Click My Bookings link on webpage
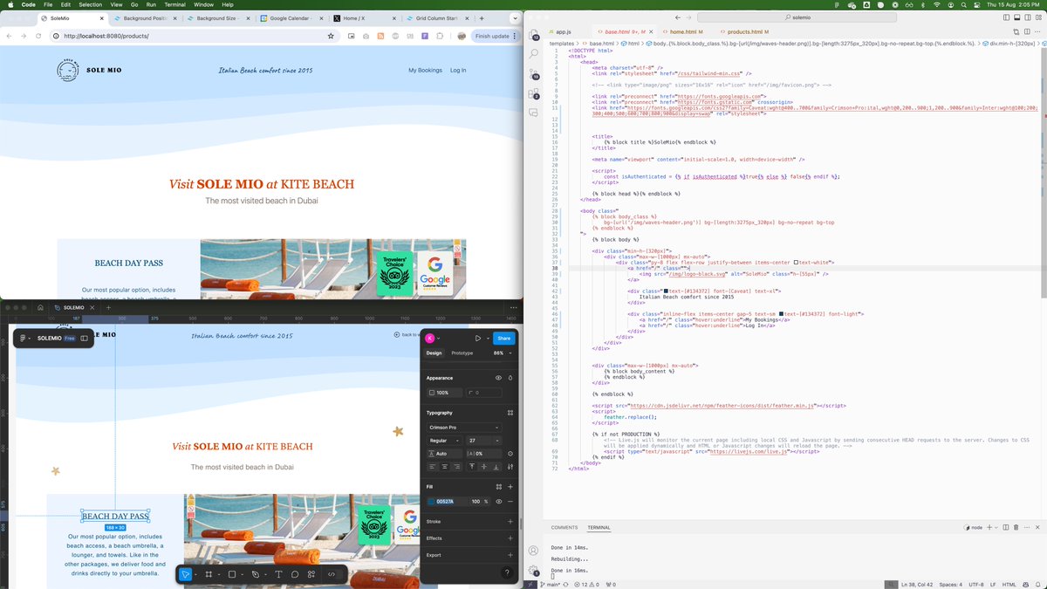Image resolution: width=1047 pixels, height=589 pixels. click(x=425, y=70)
